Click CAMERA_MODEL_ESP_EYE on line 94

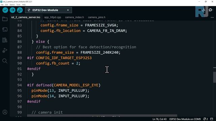pos(76,85)
